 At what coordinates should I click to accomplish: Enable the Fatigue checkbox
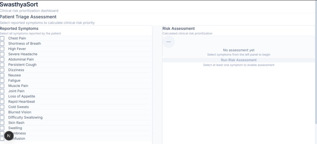coord(2,80)
